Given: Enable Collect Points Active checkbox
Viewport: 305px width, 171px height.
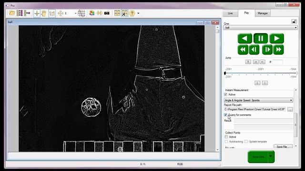Looking at the screenshot, I should 226,137.
